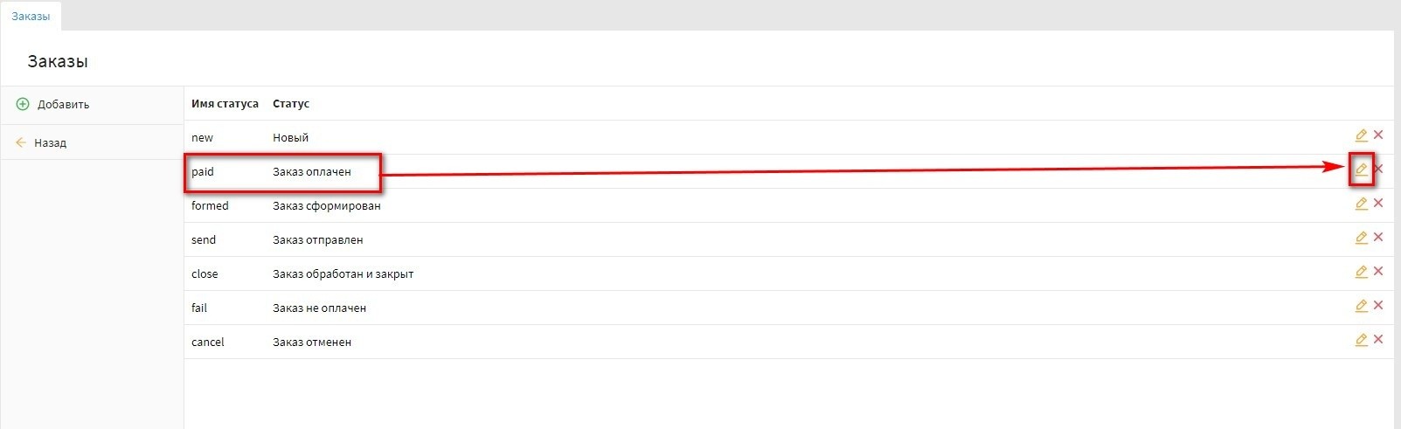The height and width of the screenshot is (429, 1401).
Task: Remove the 'paid' status with red X
Action: (1379, 169)
